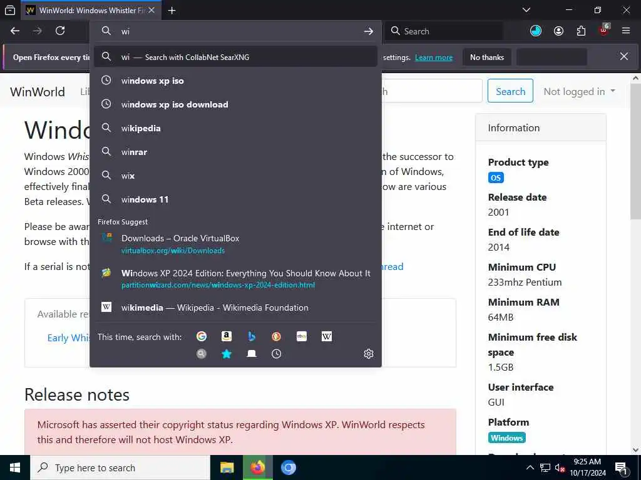Search bookmarks via the star icon

tap(227, 354)
